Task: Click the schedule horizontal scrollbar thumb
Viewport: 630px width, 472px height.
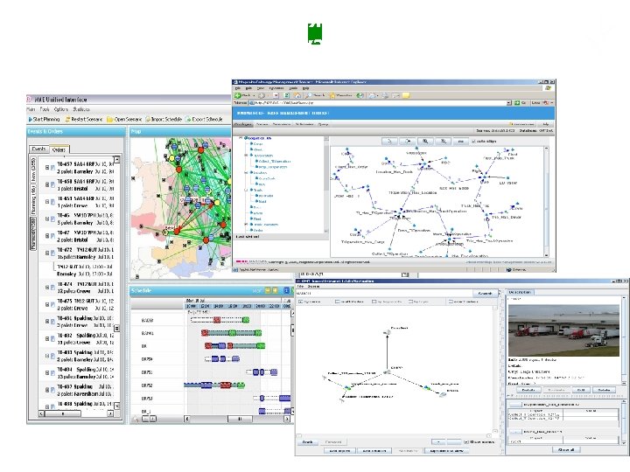Action: (x=240, y=419)
